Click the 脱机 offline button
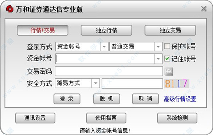This screenshot has height=135, width=213. (106, 99)
